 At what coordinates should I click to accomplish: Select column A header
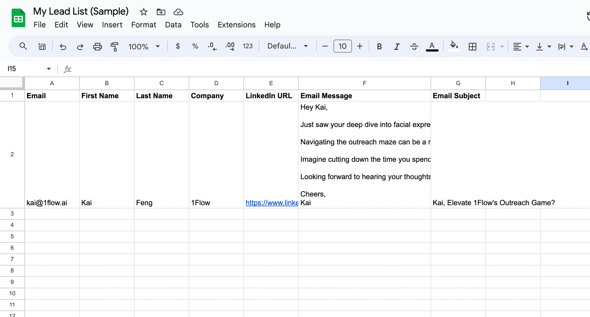point(52,83)
